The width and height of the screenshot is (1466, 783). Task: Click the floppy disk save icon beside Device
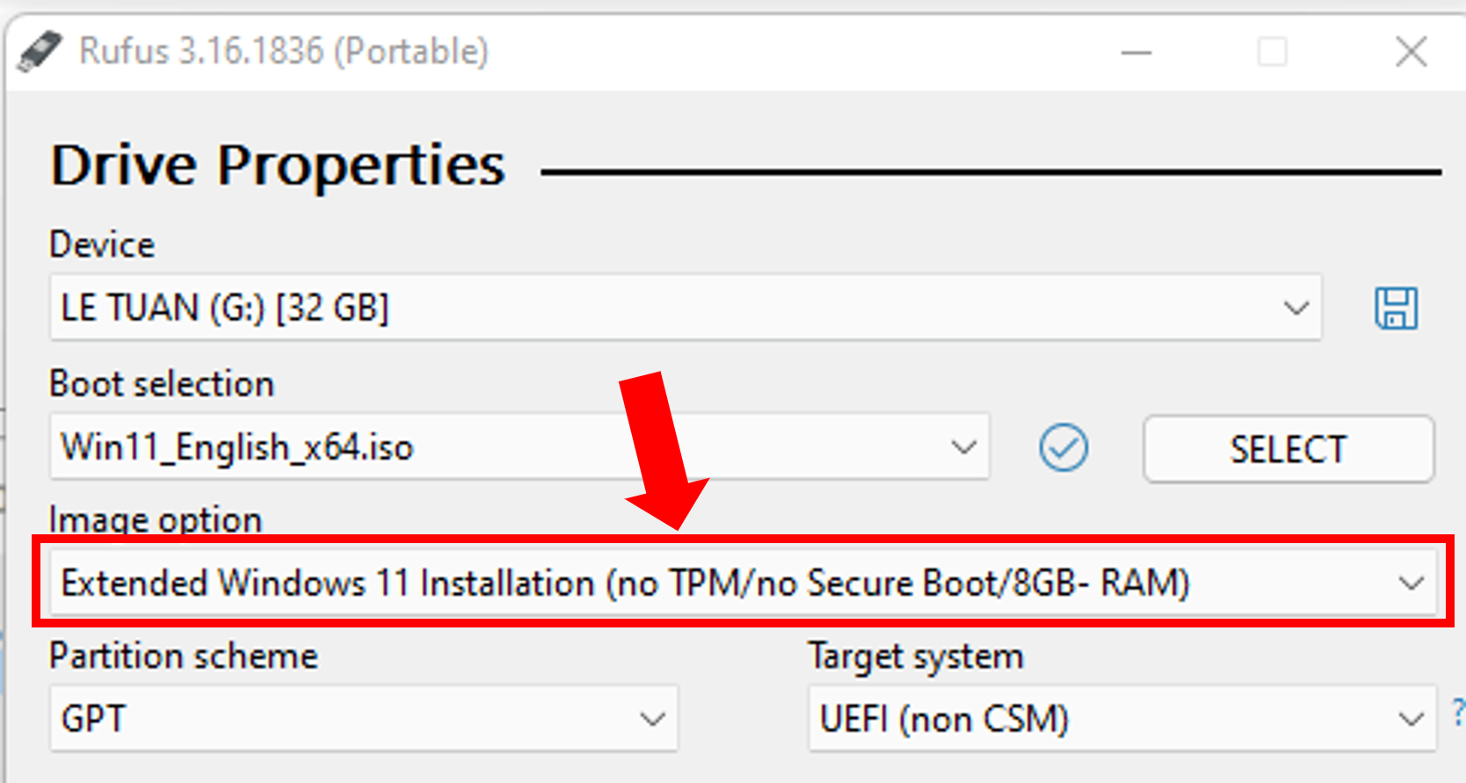click(1397, 308)
